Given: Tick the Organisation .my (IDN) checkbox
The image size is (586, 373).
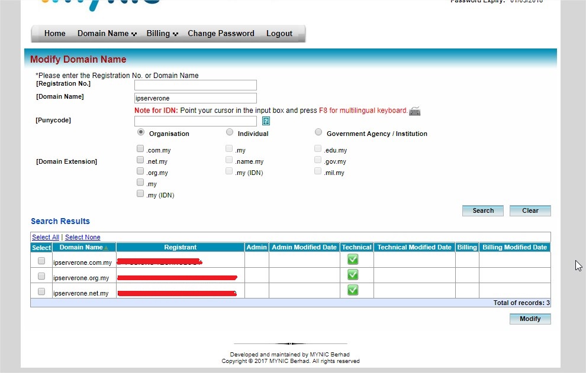Looking at the screenshot, I should pos(140,193).
